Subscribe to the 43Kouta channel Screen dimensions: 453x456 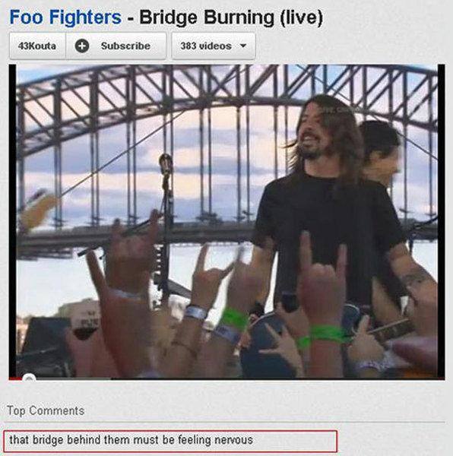116,46
